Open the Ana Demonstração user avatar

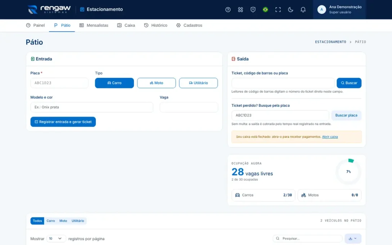pos(322,10)
